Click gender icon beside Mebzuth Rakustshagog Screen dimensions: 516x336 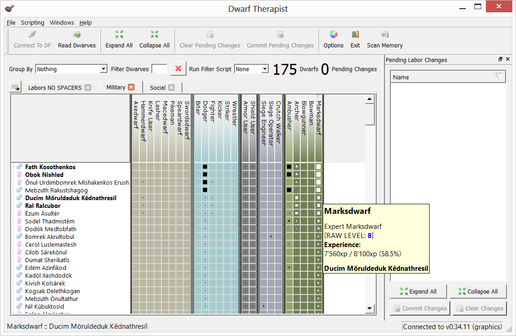pos(19,190)
